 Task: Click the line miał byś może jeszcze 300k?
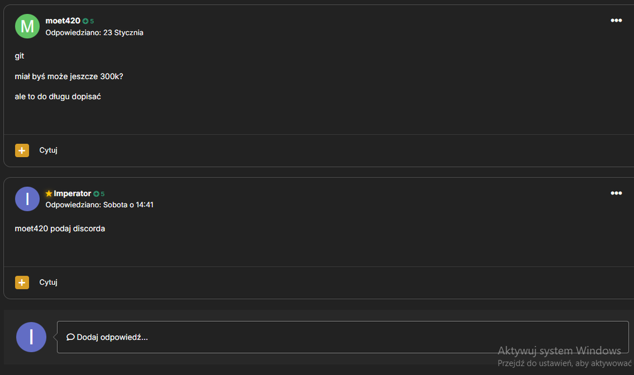(68, 77)
